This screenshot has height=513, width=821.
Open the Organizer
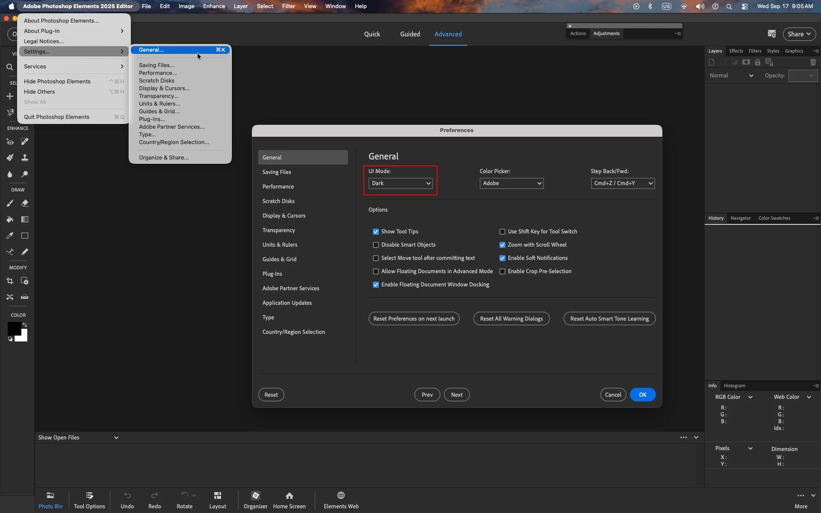click(255, 500)
